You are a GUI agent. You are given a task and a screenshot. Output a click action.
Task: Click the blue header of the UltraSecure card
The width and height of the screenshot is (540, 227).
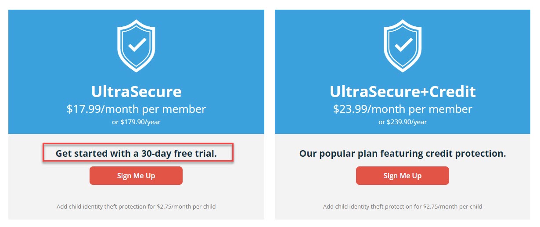(136, 72)
